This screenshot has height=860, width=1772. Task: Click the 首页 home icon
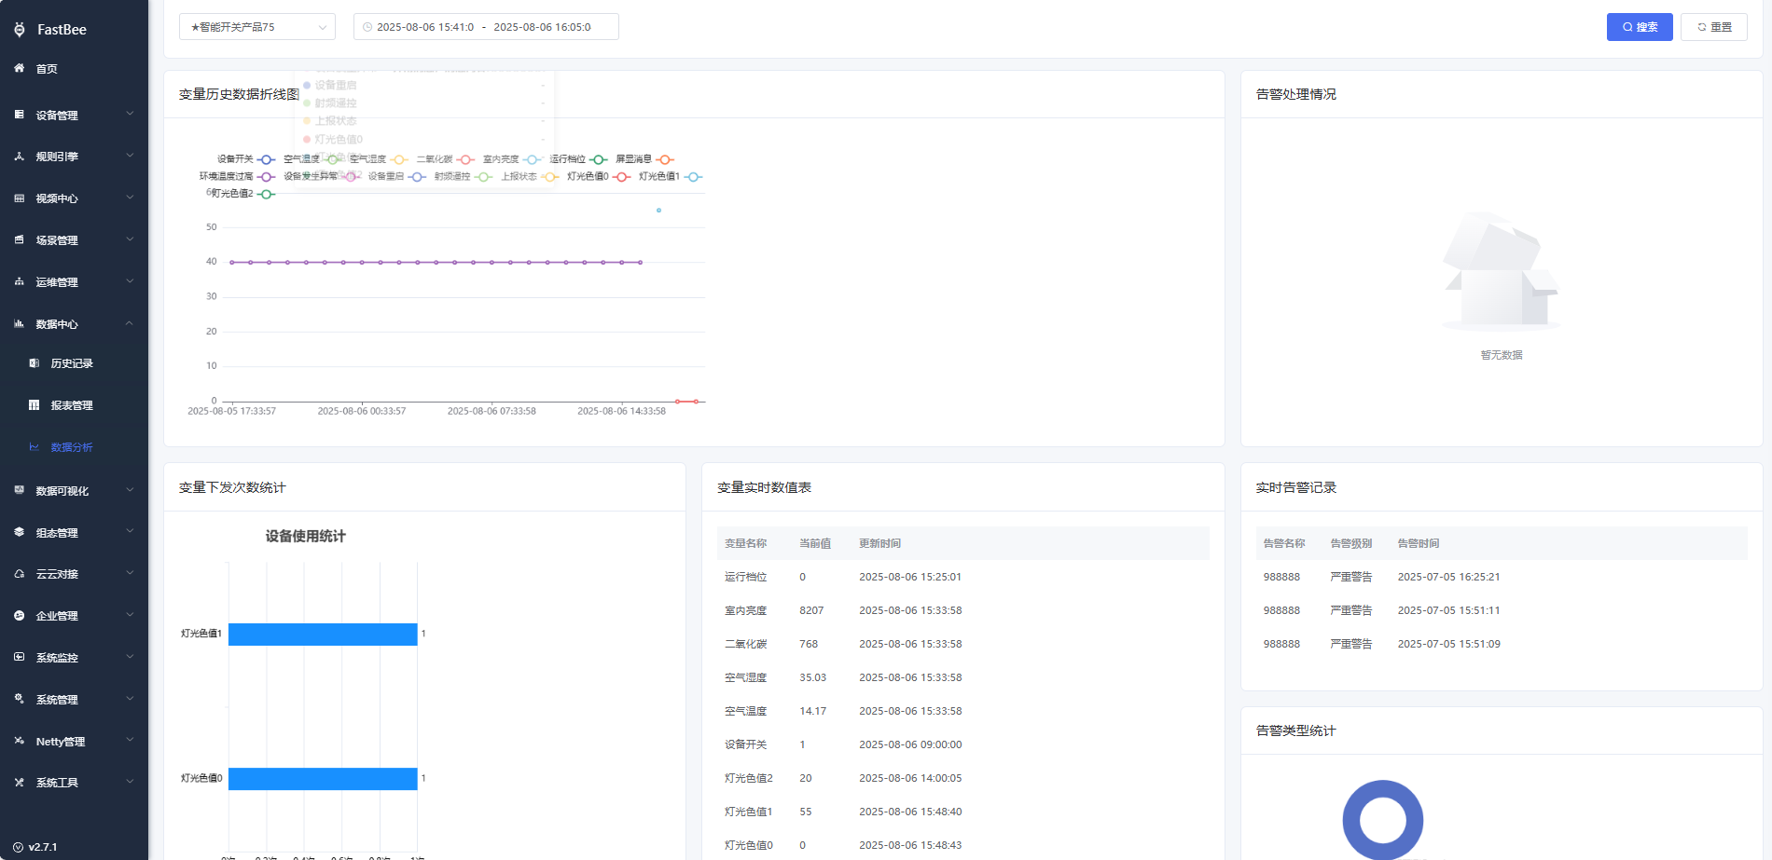point(20,68)
